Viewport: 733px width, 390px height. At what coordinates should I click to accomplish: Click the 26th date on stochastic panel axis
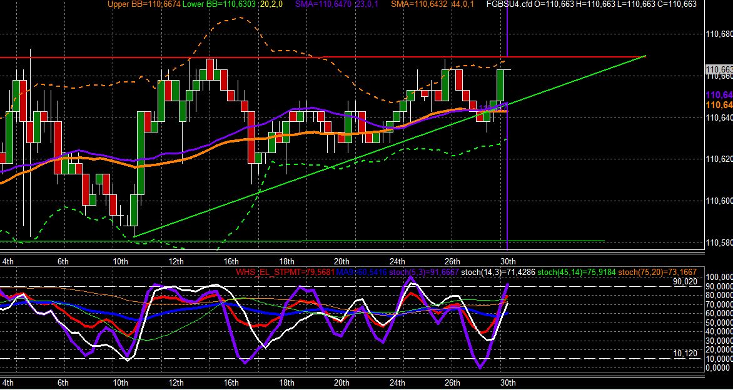[452, 383]
